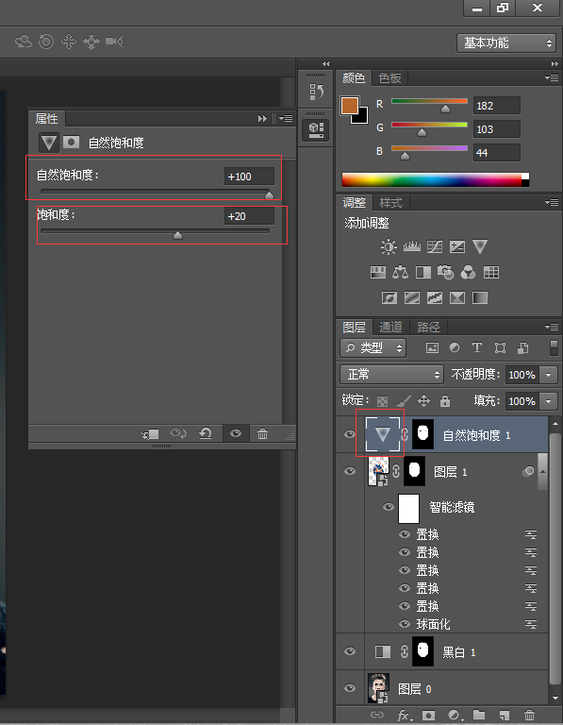Open the Color panel flyout menu
The image size is (563, 725).
[552, 77]
